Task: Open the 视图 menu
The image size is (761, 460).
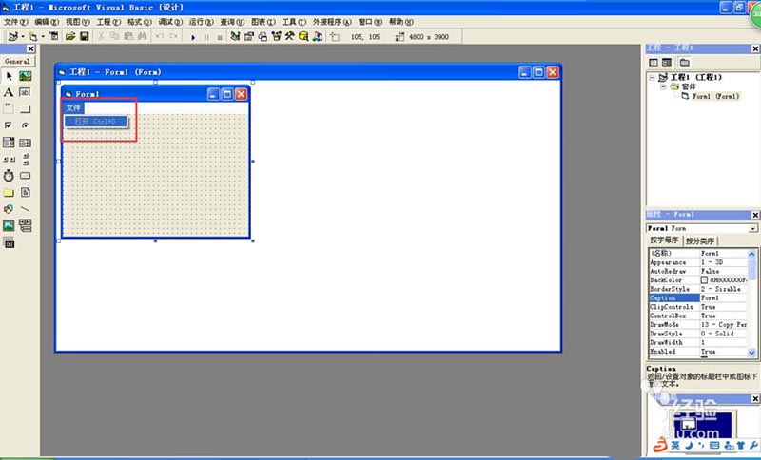Action: [x=78, y=22]
